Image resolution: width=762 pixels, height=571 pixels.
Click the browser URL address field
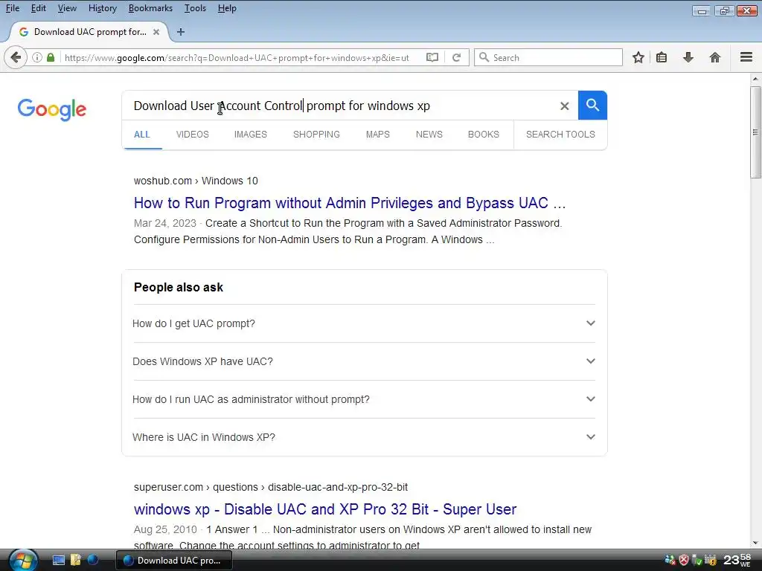[238, 58]
